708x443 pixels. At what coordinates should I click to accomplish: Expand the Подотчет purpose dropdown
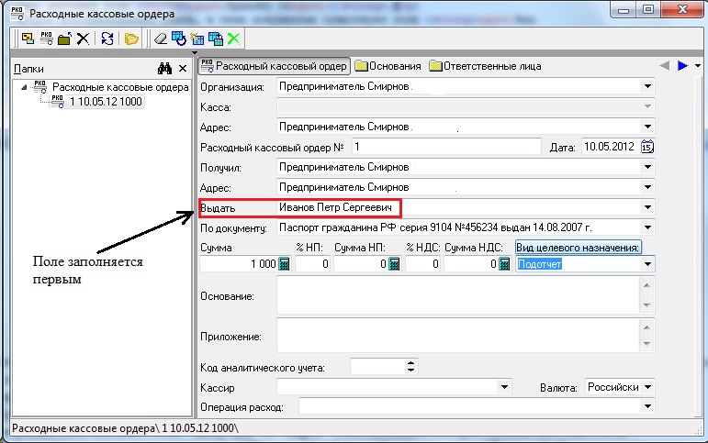647,264
